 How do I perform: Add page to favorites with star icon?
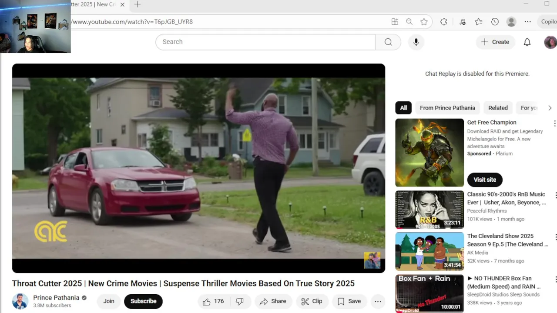coord(424,22)
